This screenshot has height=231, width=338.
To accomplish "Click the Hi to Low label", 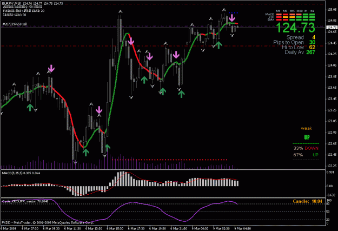I will click(x=293, y=47).
